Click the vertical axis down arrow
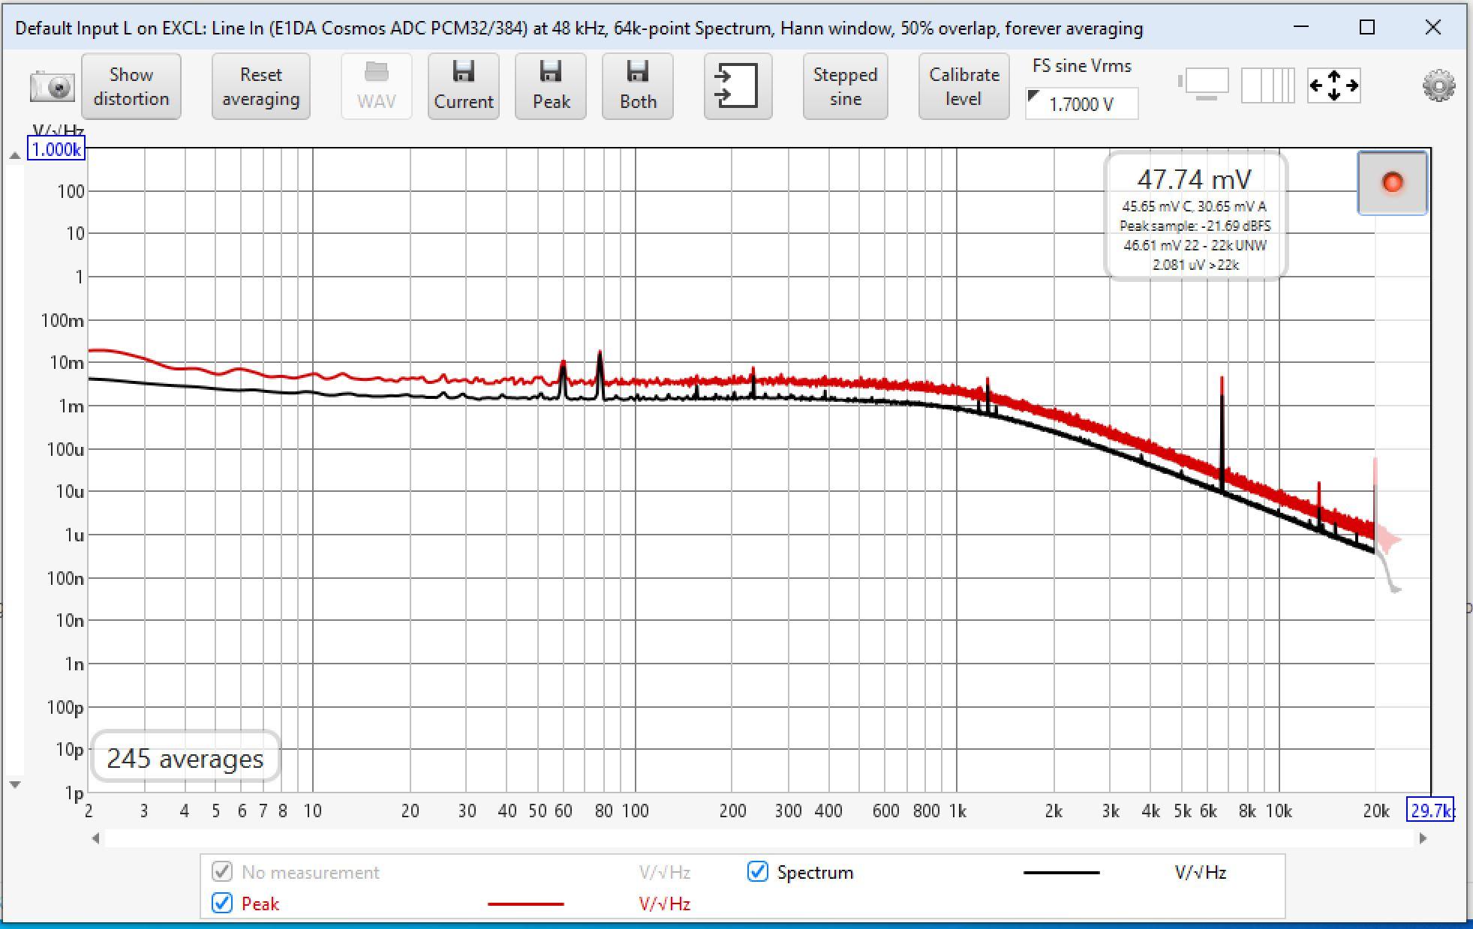 [14, 784]
